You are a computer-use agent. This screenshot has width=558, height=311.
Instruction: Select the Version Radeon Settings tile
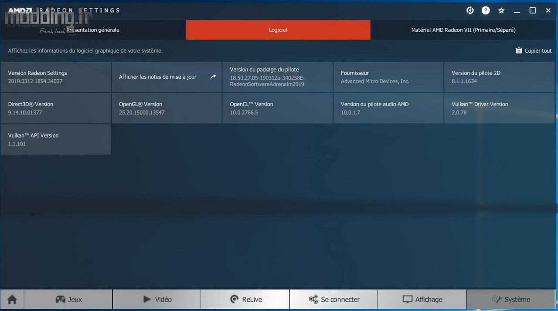(56, 77)
